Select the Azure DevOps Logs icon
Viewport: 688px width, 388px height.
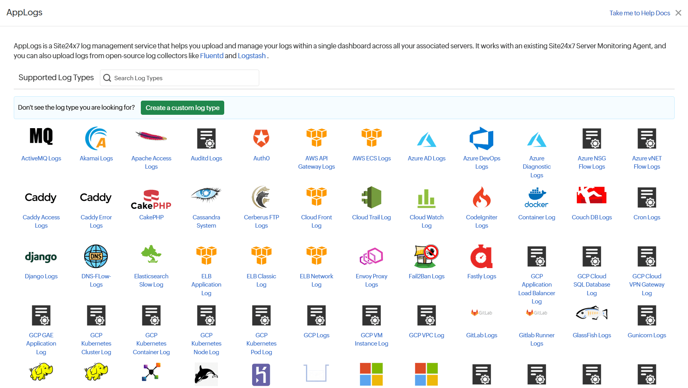(x=481, y=138)
